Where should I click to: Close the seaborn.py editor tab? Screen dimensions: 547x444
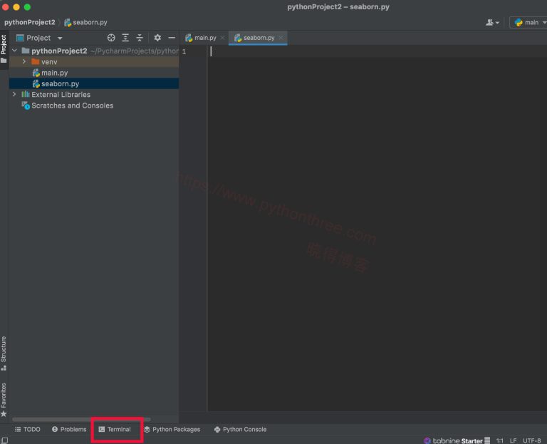coord(281,38)
